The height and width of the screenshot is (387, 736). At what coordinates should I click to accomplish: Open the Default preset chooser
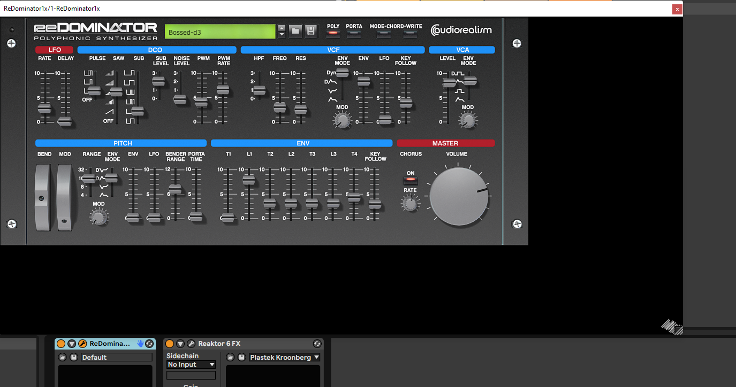[x=117, y=357]
